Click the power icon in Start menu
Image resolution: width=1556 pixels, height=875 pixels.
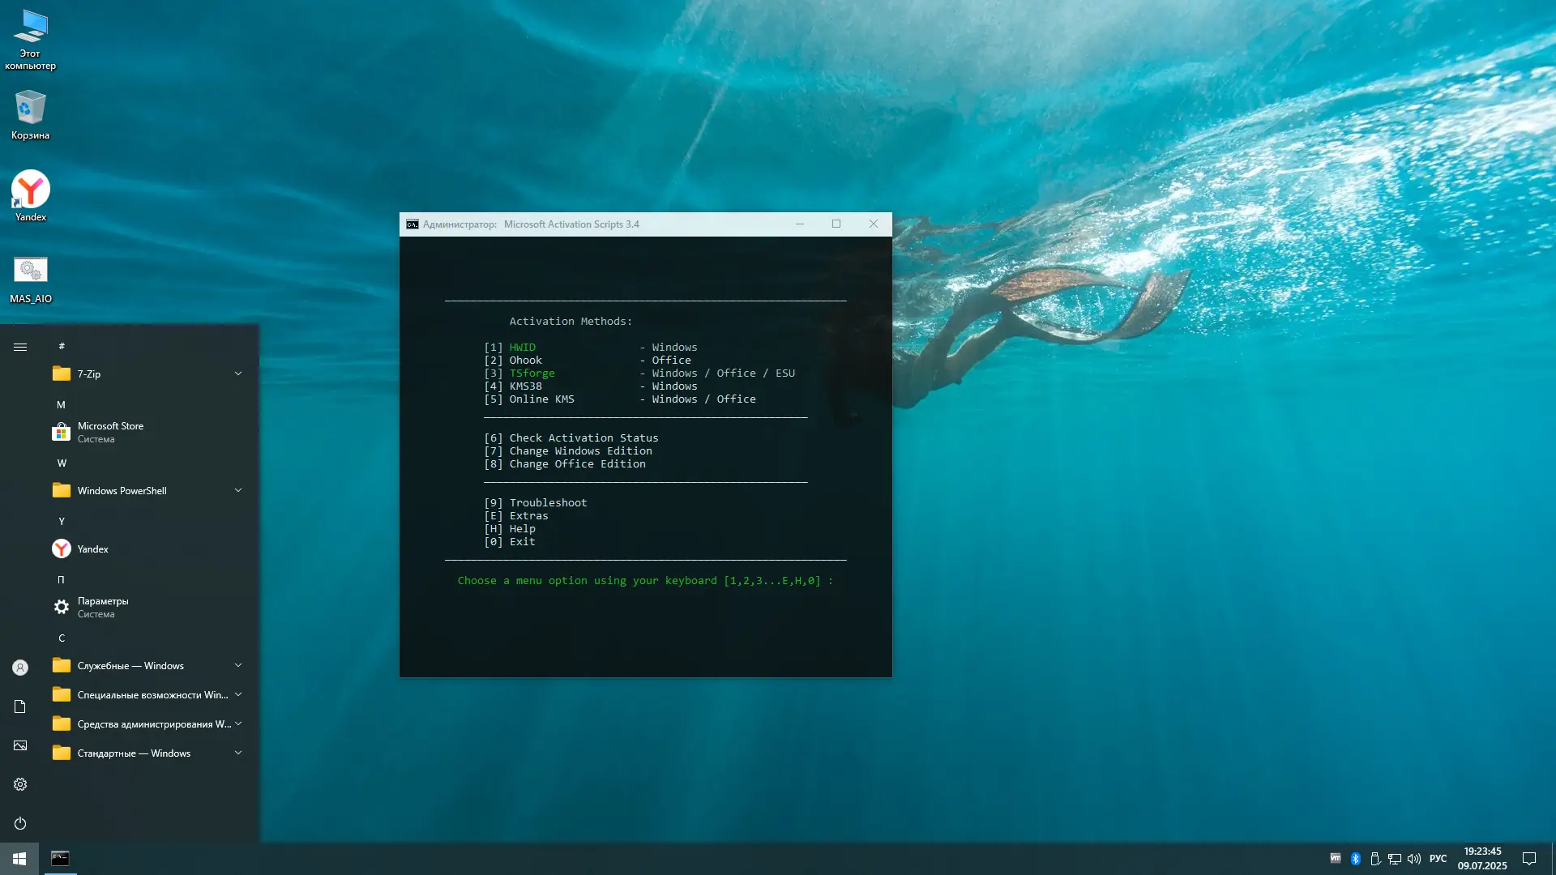[x=20, y=823]
